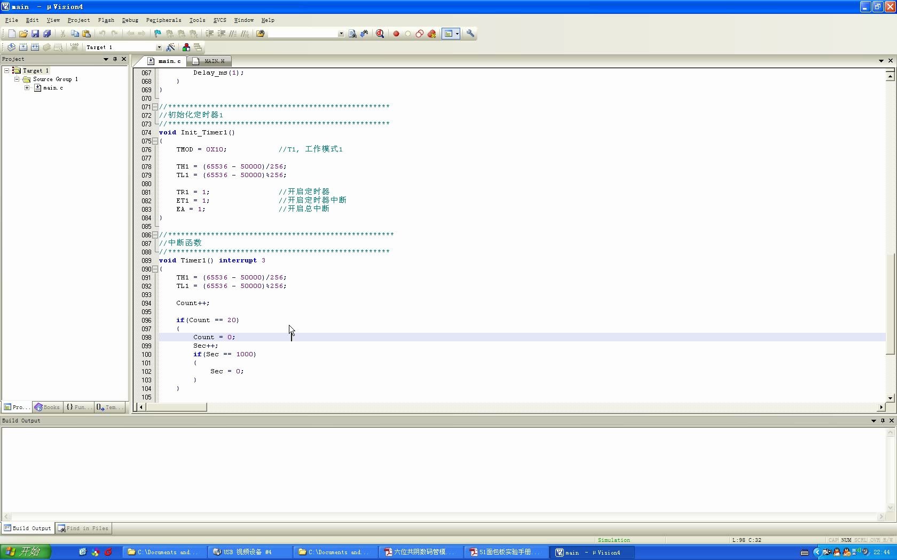Click the binoculars Find icon
The image size is (897, 560).
[364, 34]
